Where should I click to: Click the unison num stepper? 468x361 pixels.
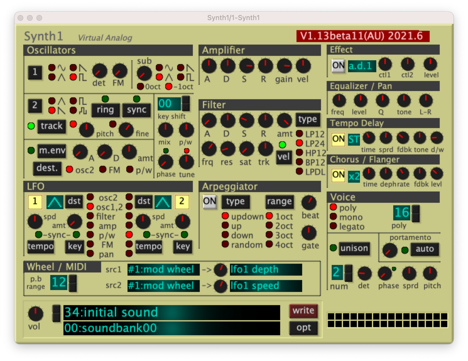348,273
